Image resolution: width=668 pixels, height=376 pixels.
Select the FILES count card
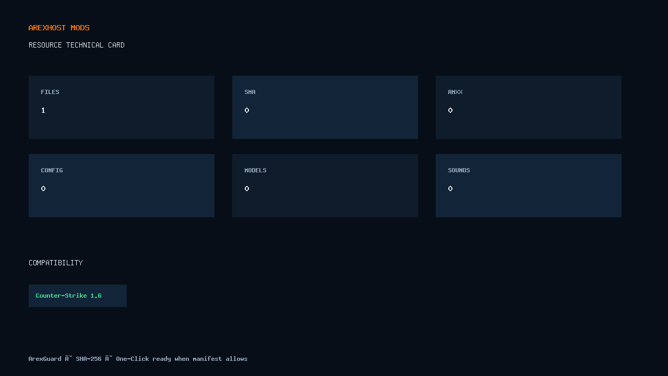(x=122, y=107)
